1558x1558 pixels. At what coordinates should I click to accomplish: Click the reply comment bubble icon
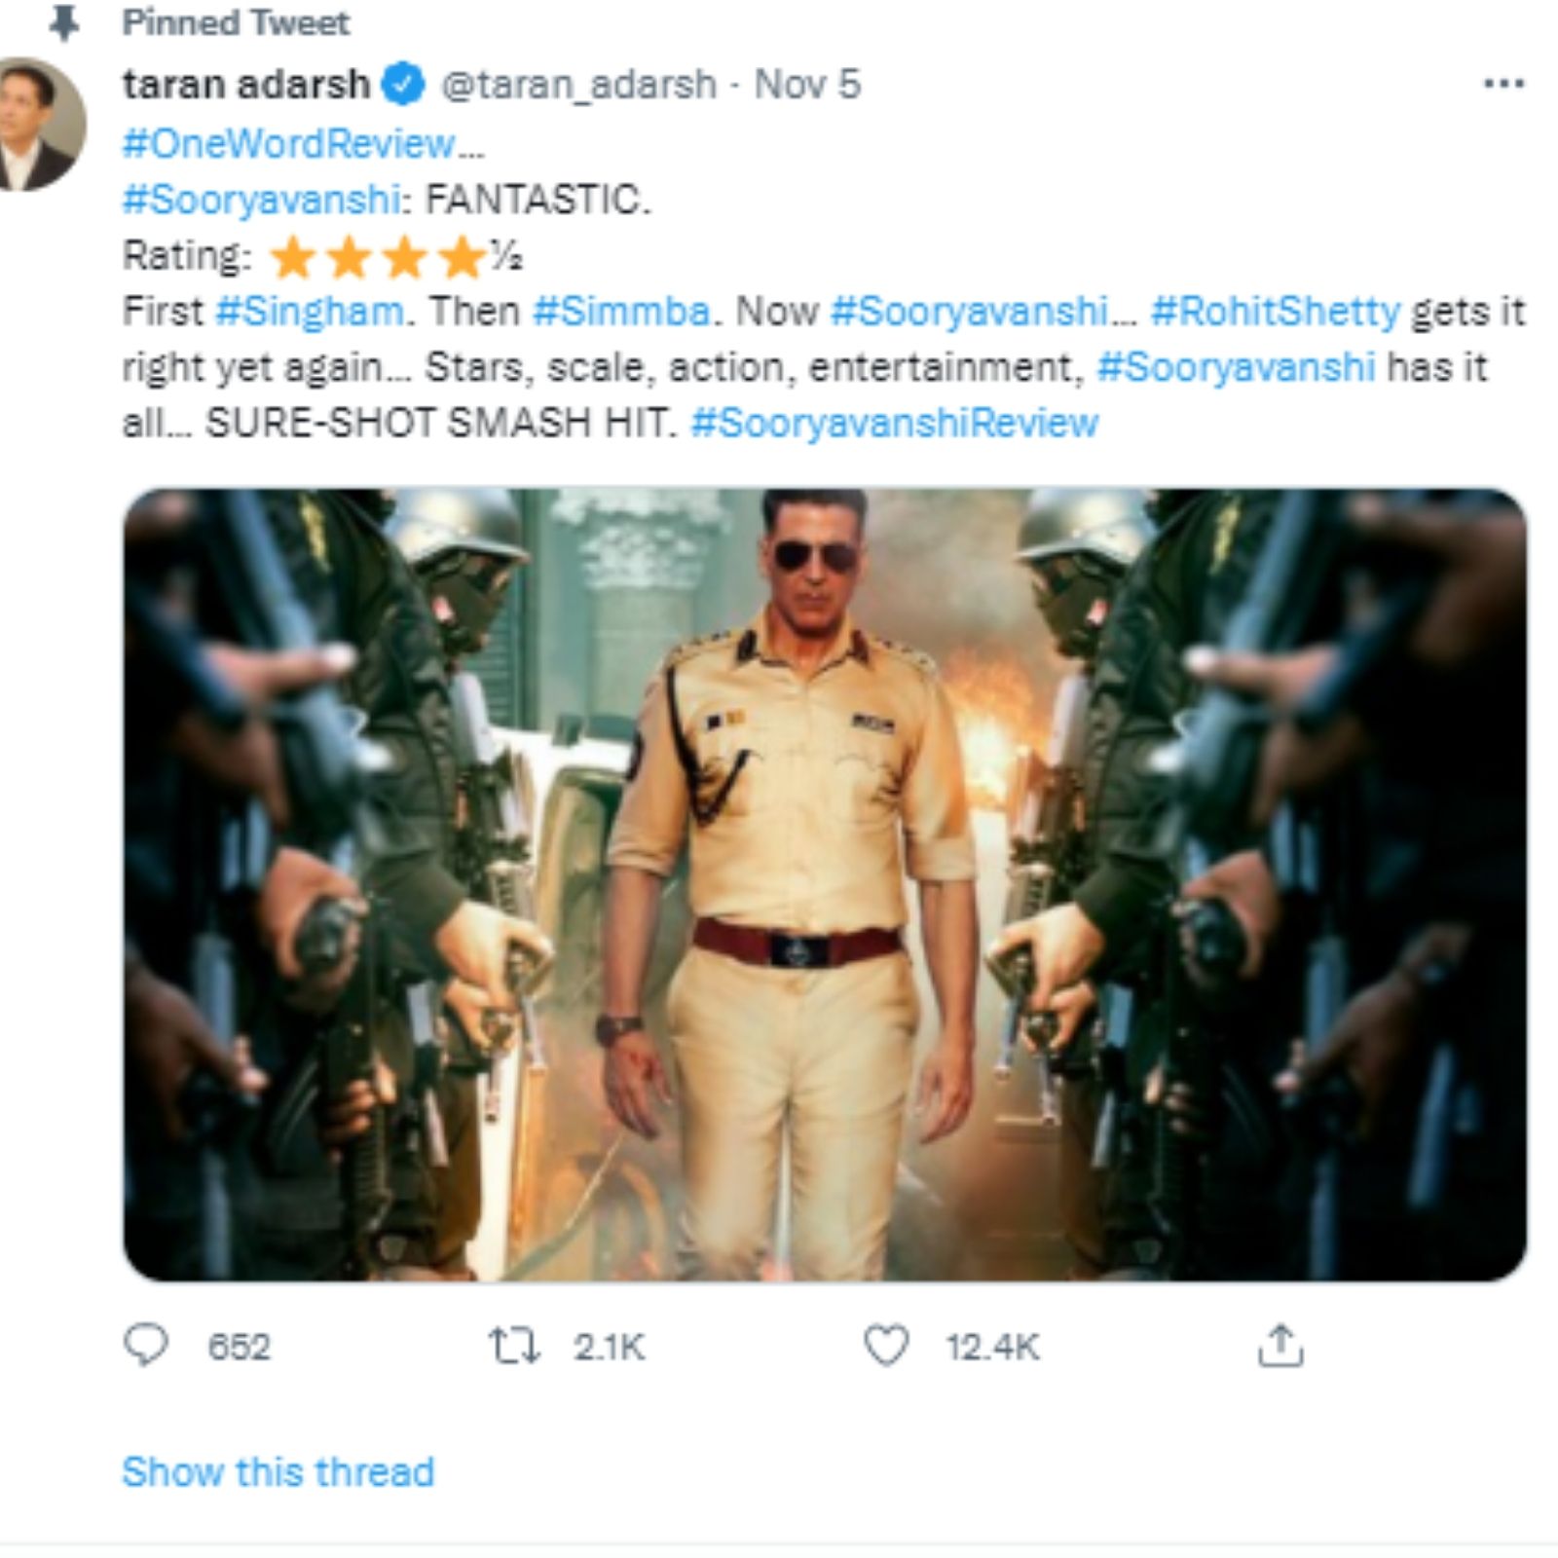coord(146,1345)
